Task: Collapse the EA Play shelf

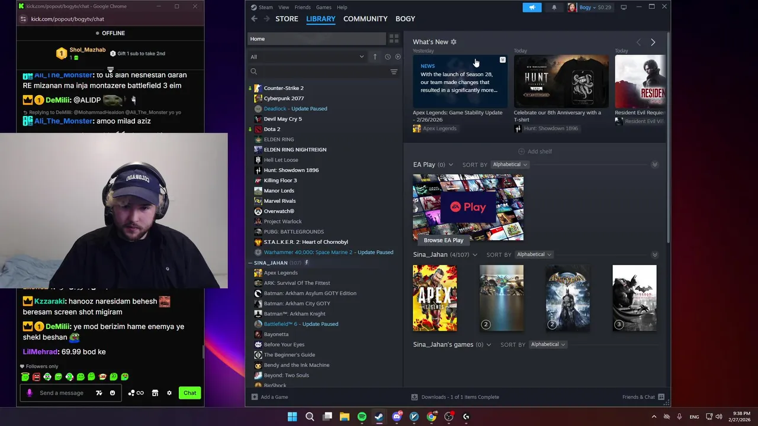Action: tap(654, 164)
